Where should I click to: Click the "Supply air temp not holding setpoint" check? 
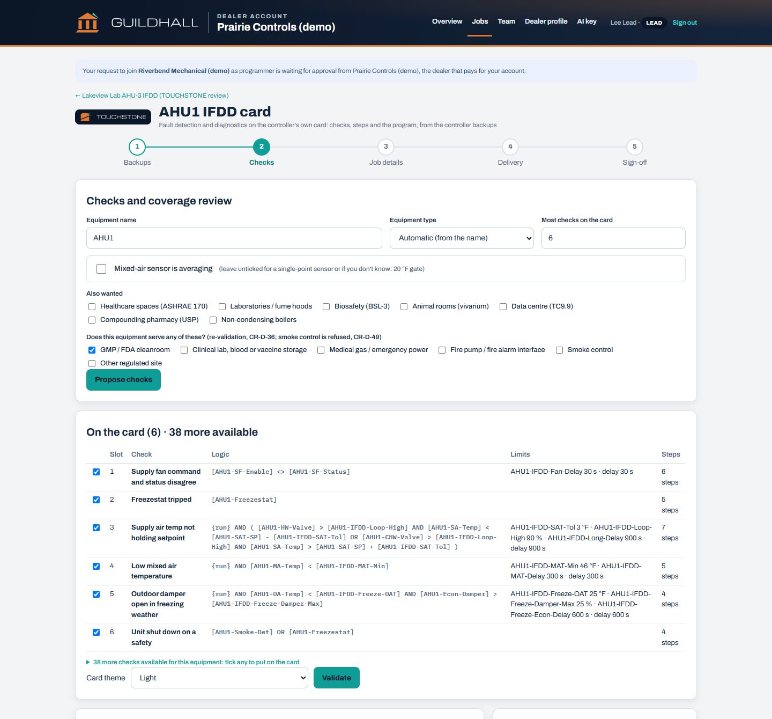163,533
